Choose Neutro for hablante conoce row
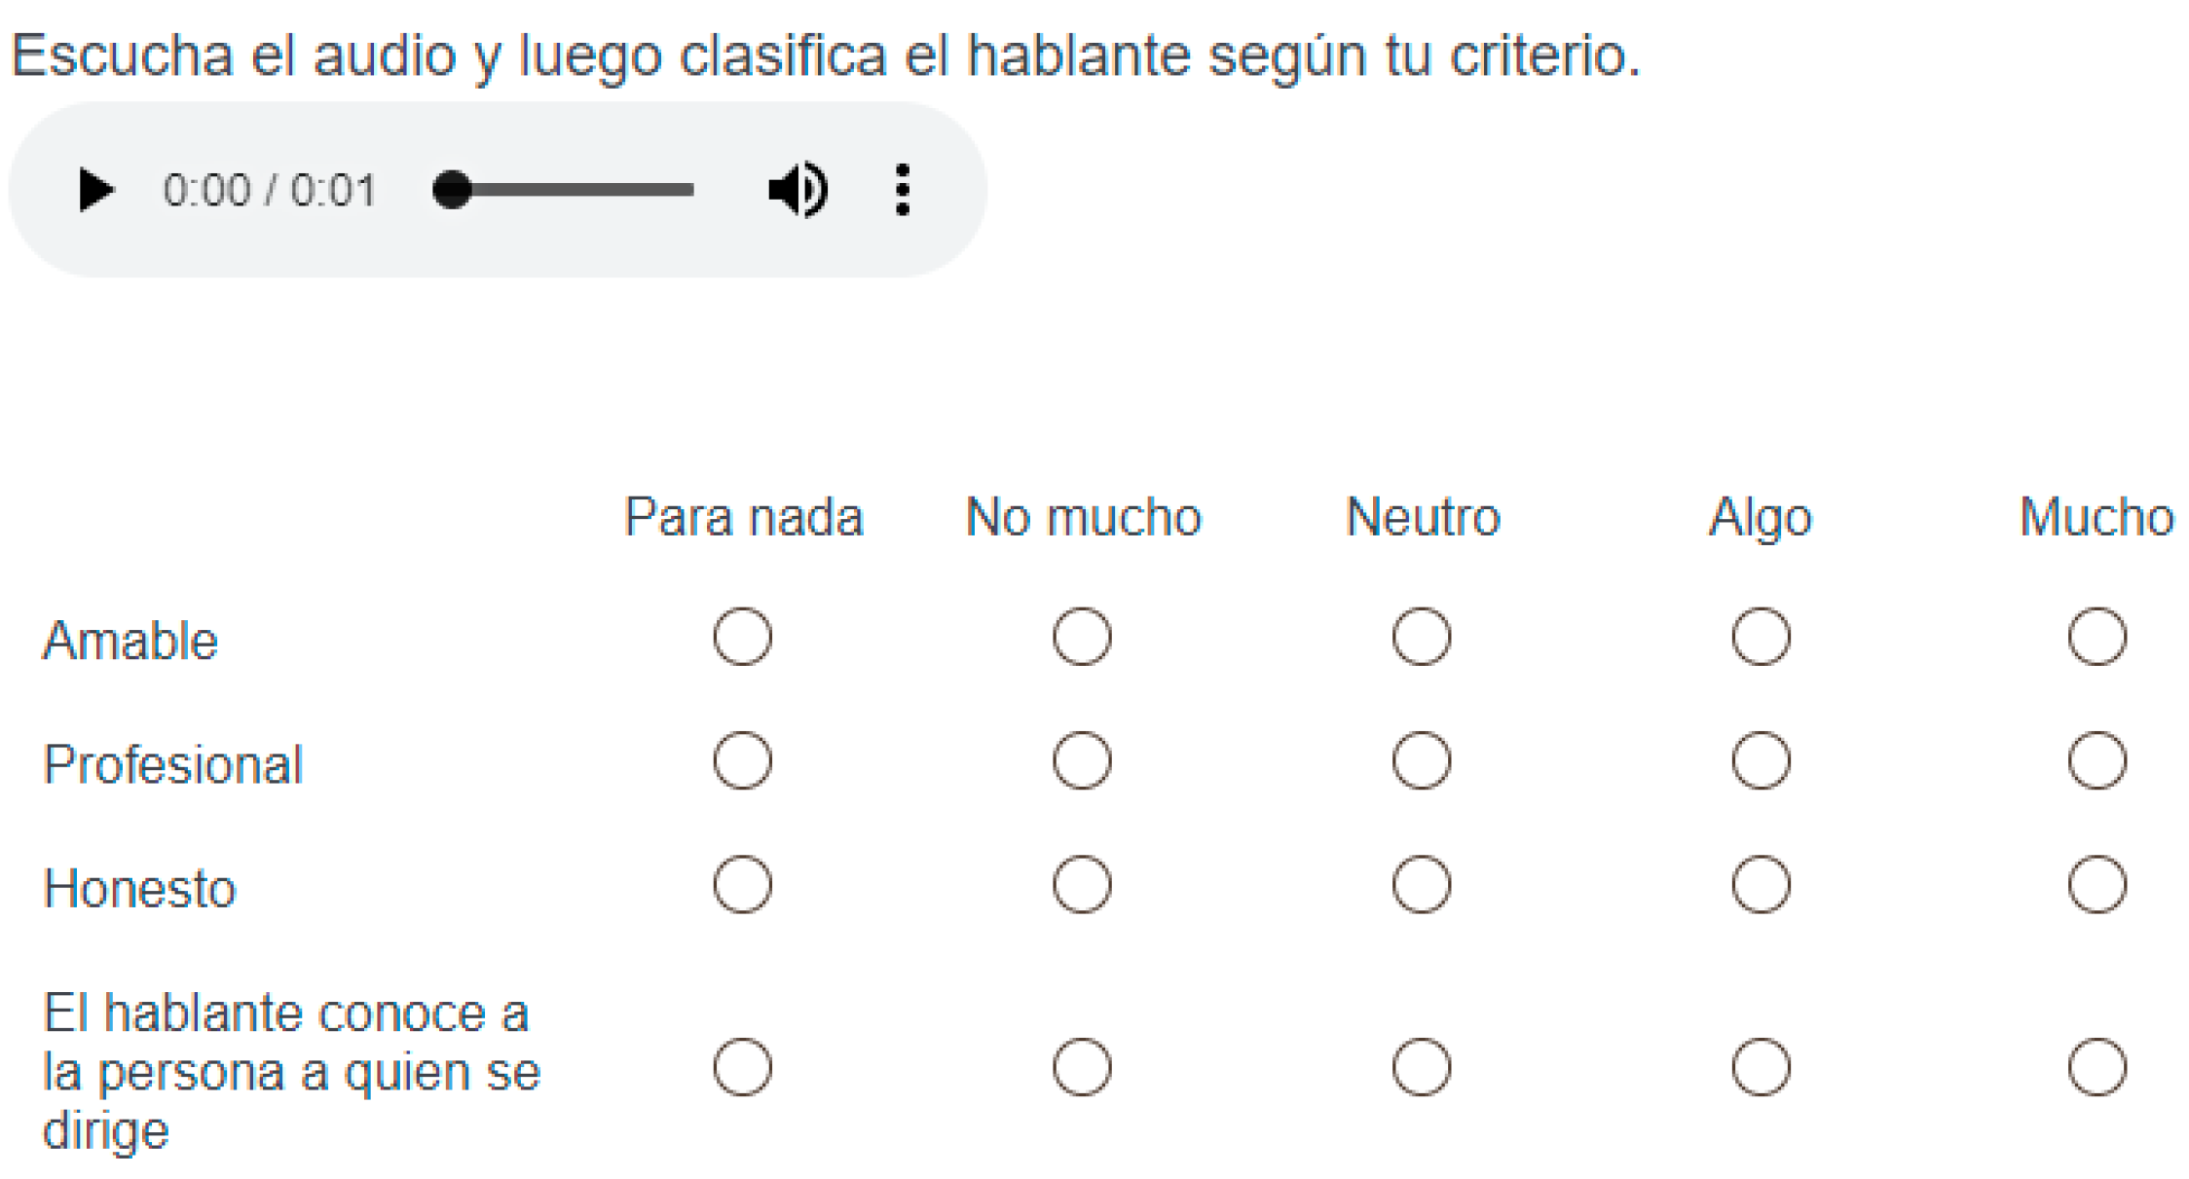 pos(1421,1067)
